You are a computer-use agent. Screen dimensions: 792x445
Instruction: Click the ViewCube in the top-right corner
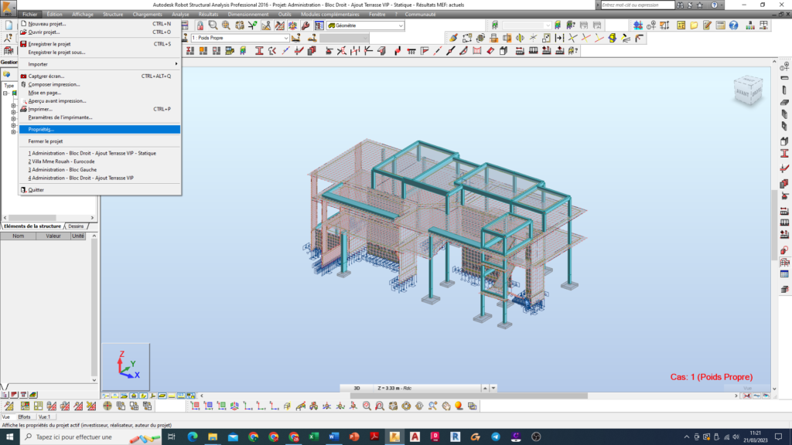(x=746, y=89)
